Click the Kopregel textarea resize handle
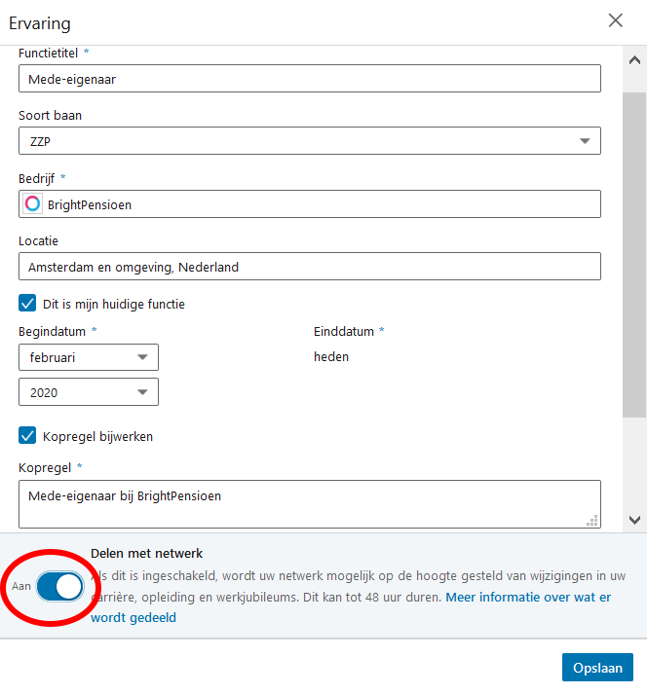The width and height of the screenshot is (647, 694). tap(592, 521)
